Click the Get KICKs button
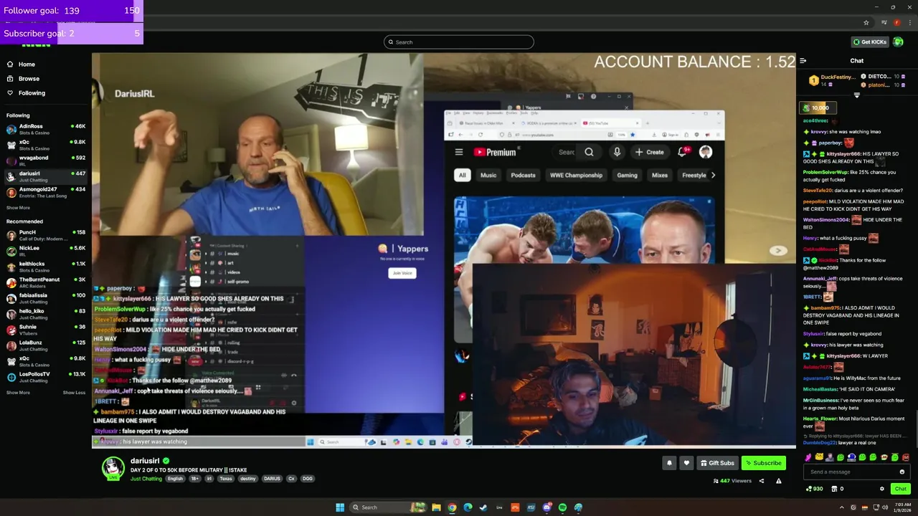This screenshot has height=516, width=918. pos(869,42)
